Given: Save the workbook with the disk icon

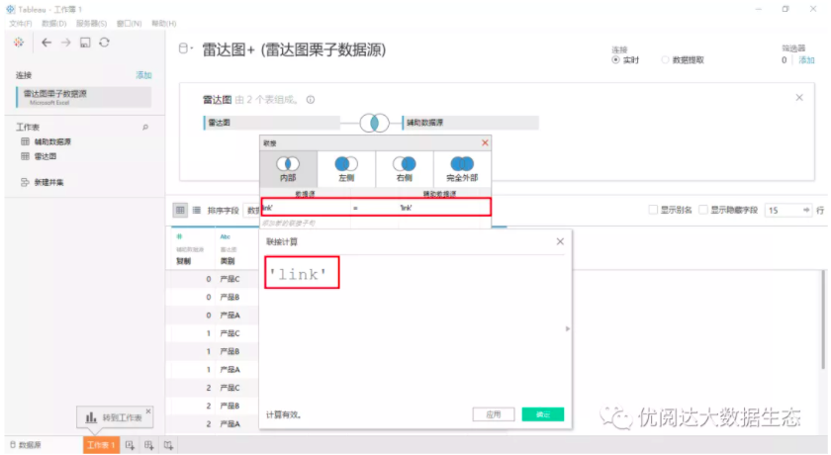Looking at the screenshot, I should (85, 43).
